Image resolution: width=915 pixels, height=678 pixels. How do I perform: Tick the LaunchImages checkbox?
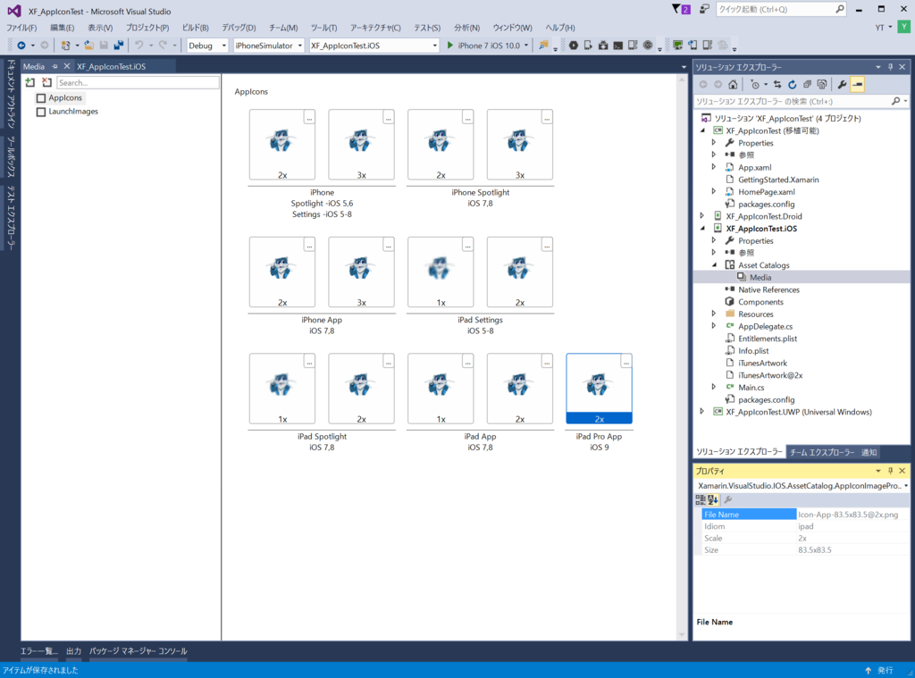(x=41, y=112)
